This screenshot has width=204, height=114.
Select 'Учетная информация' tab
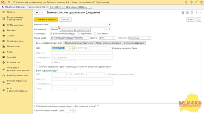[x=134, y=43]
